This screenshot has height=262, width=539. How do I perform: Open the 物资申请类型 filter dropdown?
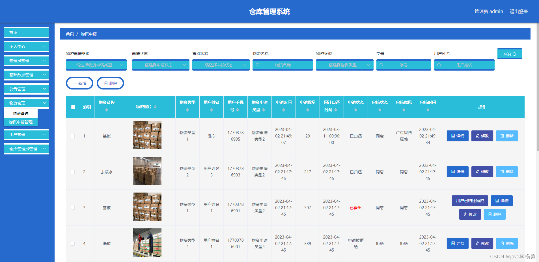click(x=96, y=65)
